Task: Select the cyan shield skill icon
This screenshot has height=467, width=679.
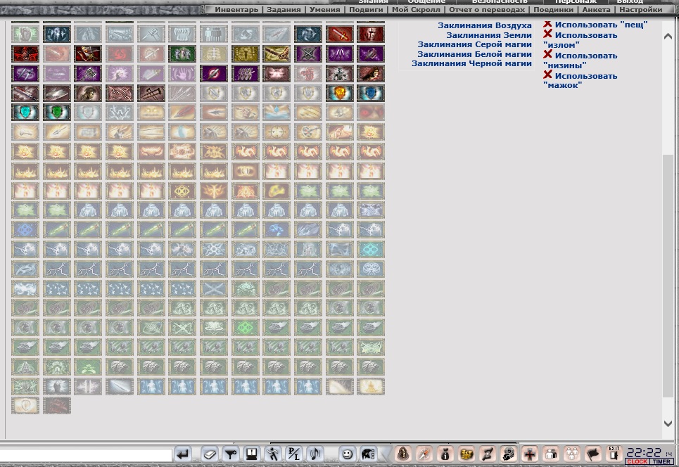Action: pyautogui.click(x=25, y=113)
